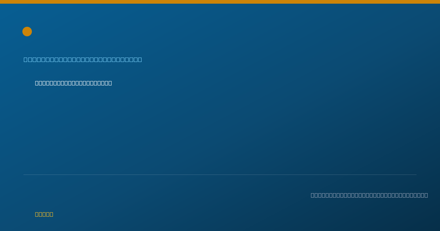
Task: Click the thin horizontal divider line
Action: click(220, 175)
